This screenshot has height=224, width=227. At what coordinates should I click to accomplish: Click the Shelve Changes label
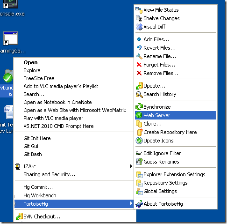point(162,18)
